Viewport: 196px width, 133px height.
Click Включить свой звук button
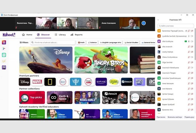point(175,117)
